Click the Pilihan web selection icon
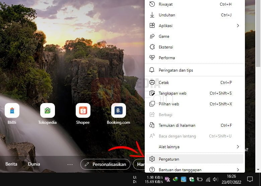This screenshot has height=186, width=261. point(152,104)
